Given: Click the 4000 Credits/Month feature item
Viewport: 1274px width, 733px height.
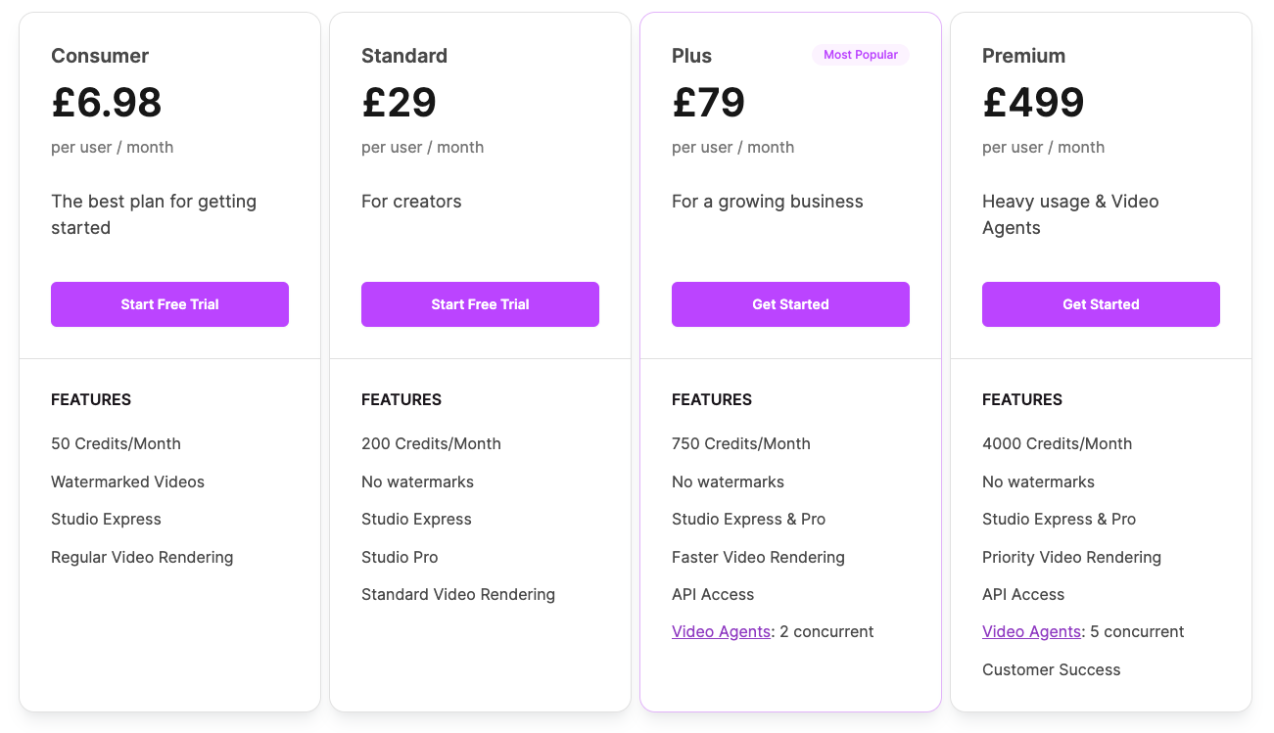Looking at the screenshot, I should [1057, 443].
